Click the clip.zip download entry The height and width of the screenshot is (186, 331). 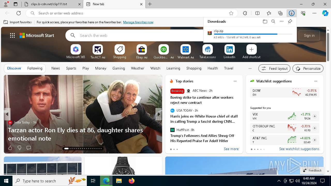coord(250,34)
